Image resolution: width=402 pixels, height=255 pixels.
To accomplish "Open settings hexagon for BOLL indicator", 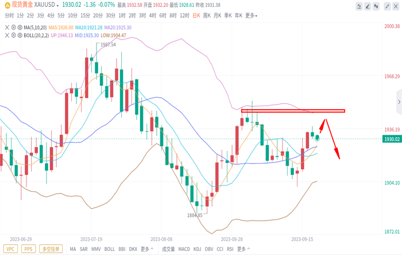I will click(x=13, y=36).
